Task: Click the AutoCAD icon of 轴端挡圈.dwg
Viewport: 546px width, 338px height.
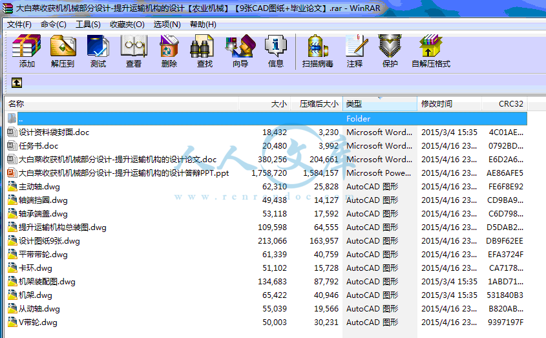Action: (12, 200)
